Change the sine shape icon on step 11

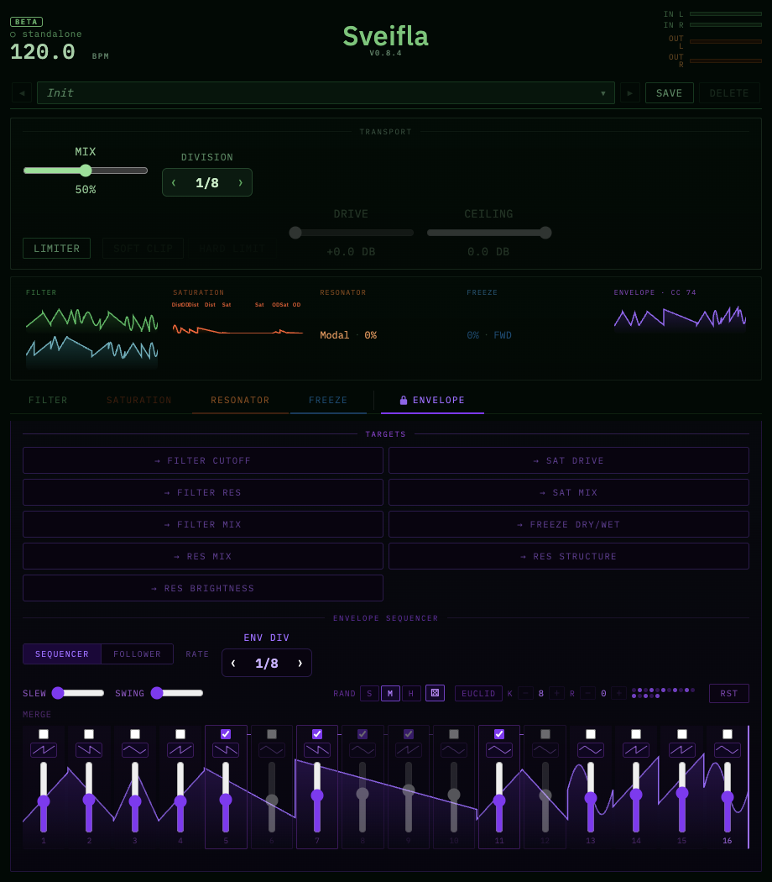point(499,750)
